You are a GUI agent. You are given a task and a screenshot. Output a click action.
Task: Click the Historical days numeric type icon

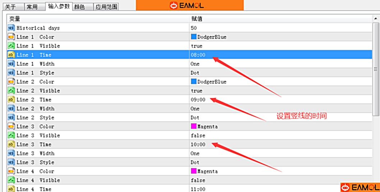coord(11,28)
